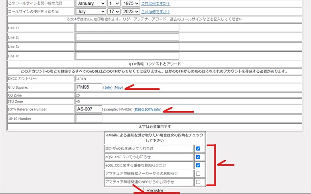
Task: Open the Grid Square Map link
Action: click(118, 87)
